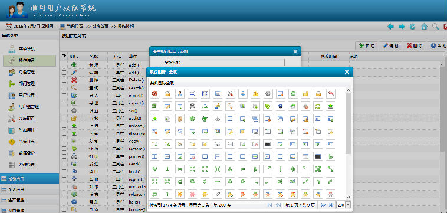Pick the person portrait icon in dialog's first row
The image size is (447, 213).
coord(180,93)
